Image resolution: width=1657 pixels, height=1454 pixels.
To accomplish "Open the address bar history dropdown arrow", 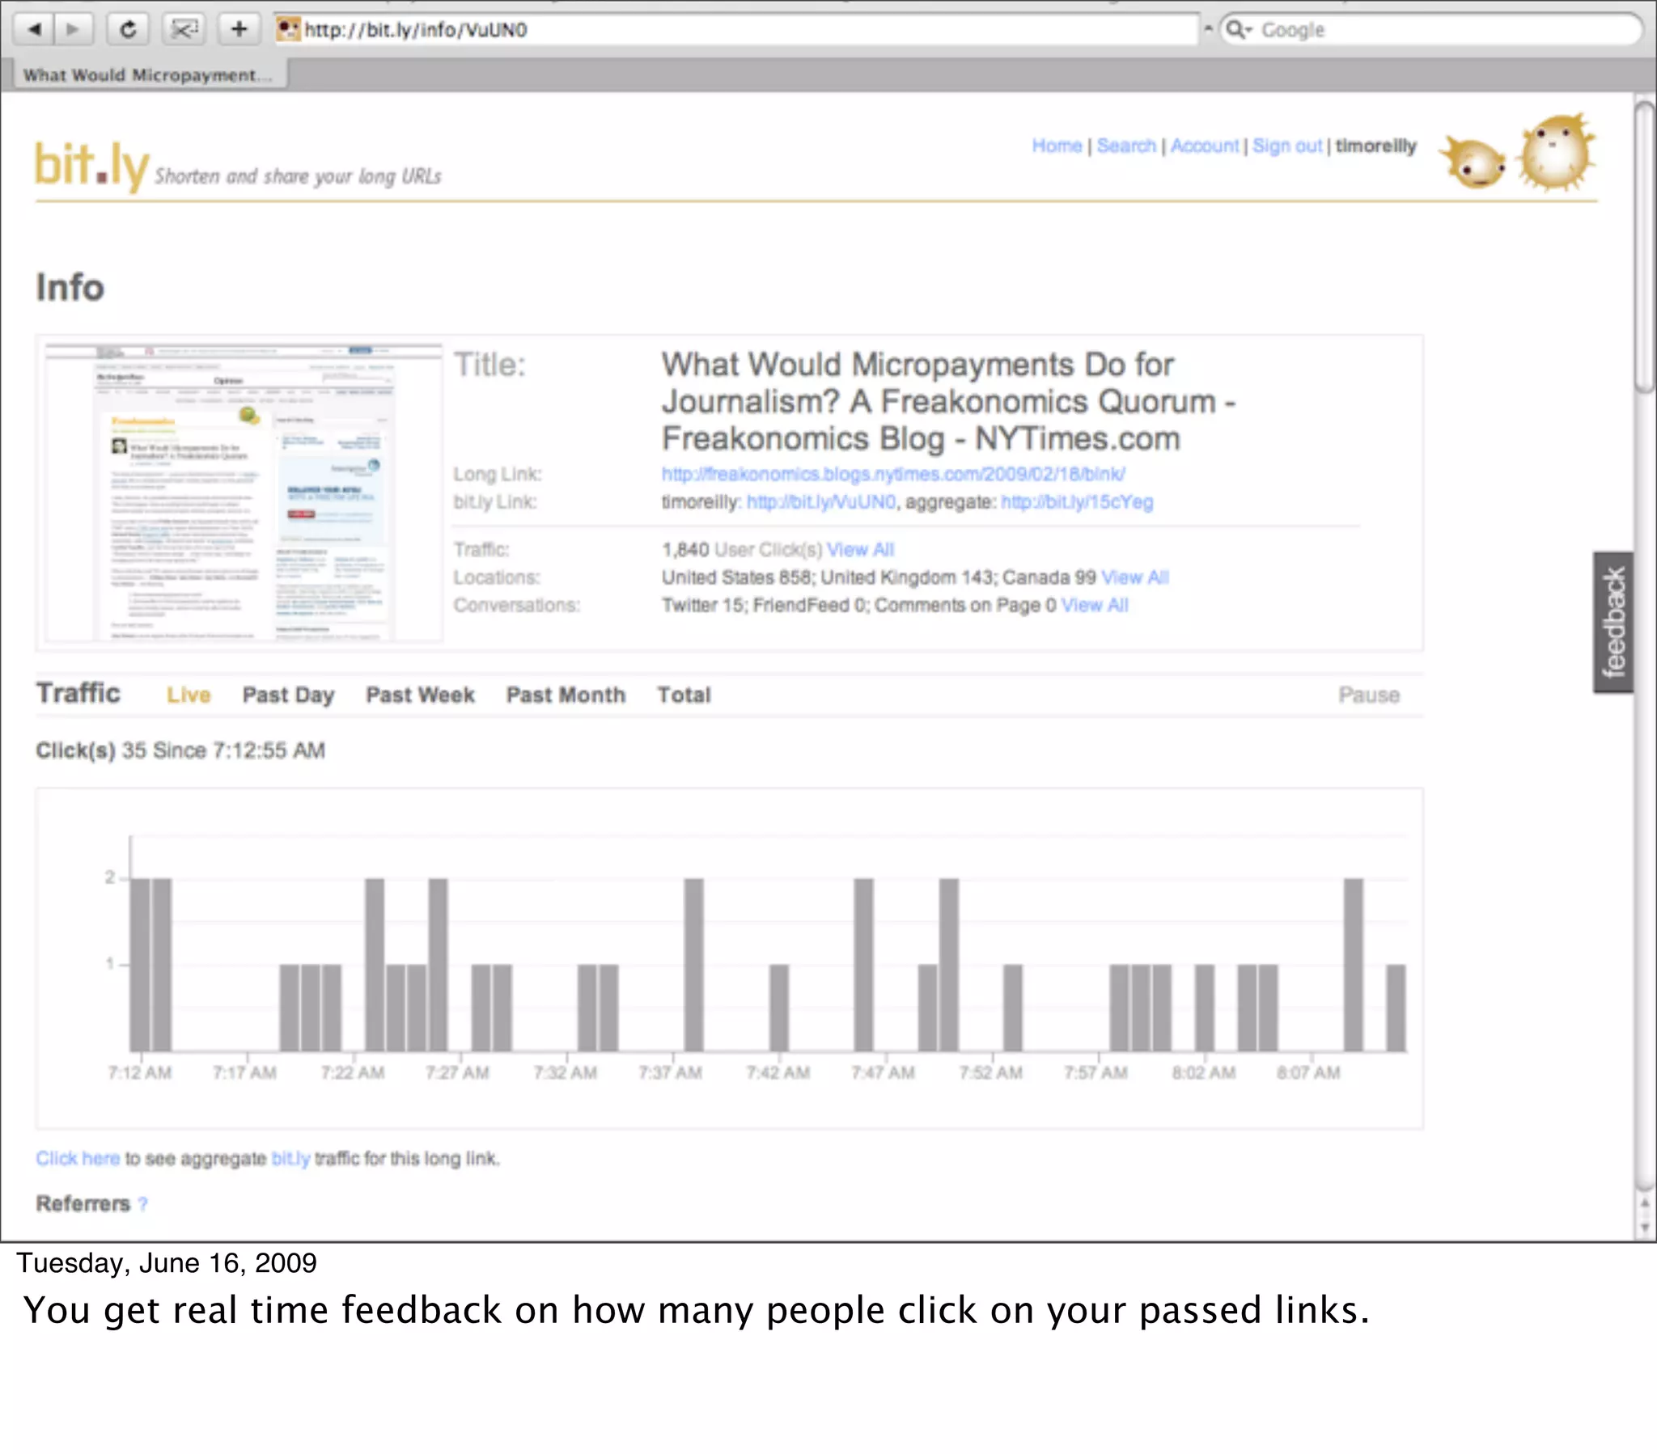I will click(x=1208, y=29).
